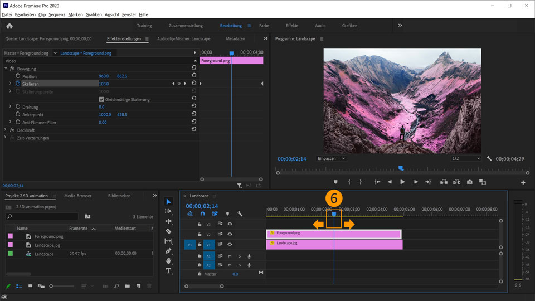Click project panel thumbnail zoom slider

[51, 286]
